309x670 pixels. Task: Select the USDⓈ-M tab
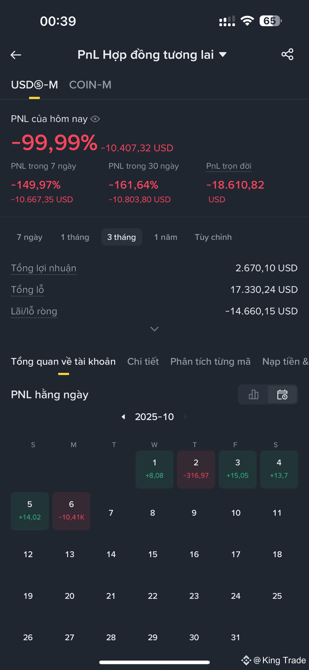tap(34, 85)
